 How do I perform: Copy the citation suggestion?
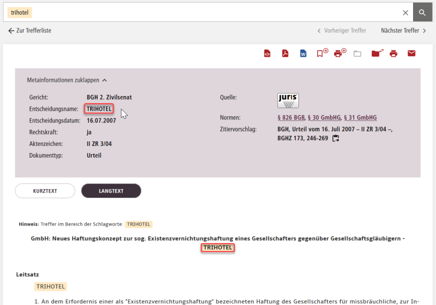click(336, 138)
